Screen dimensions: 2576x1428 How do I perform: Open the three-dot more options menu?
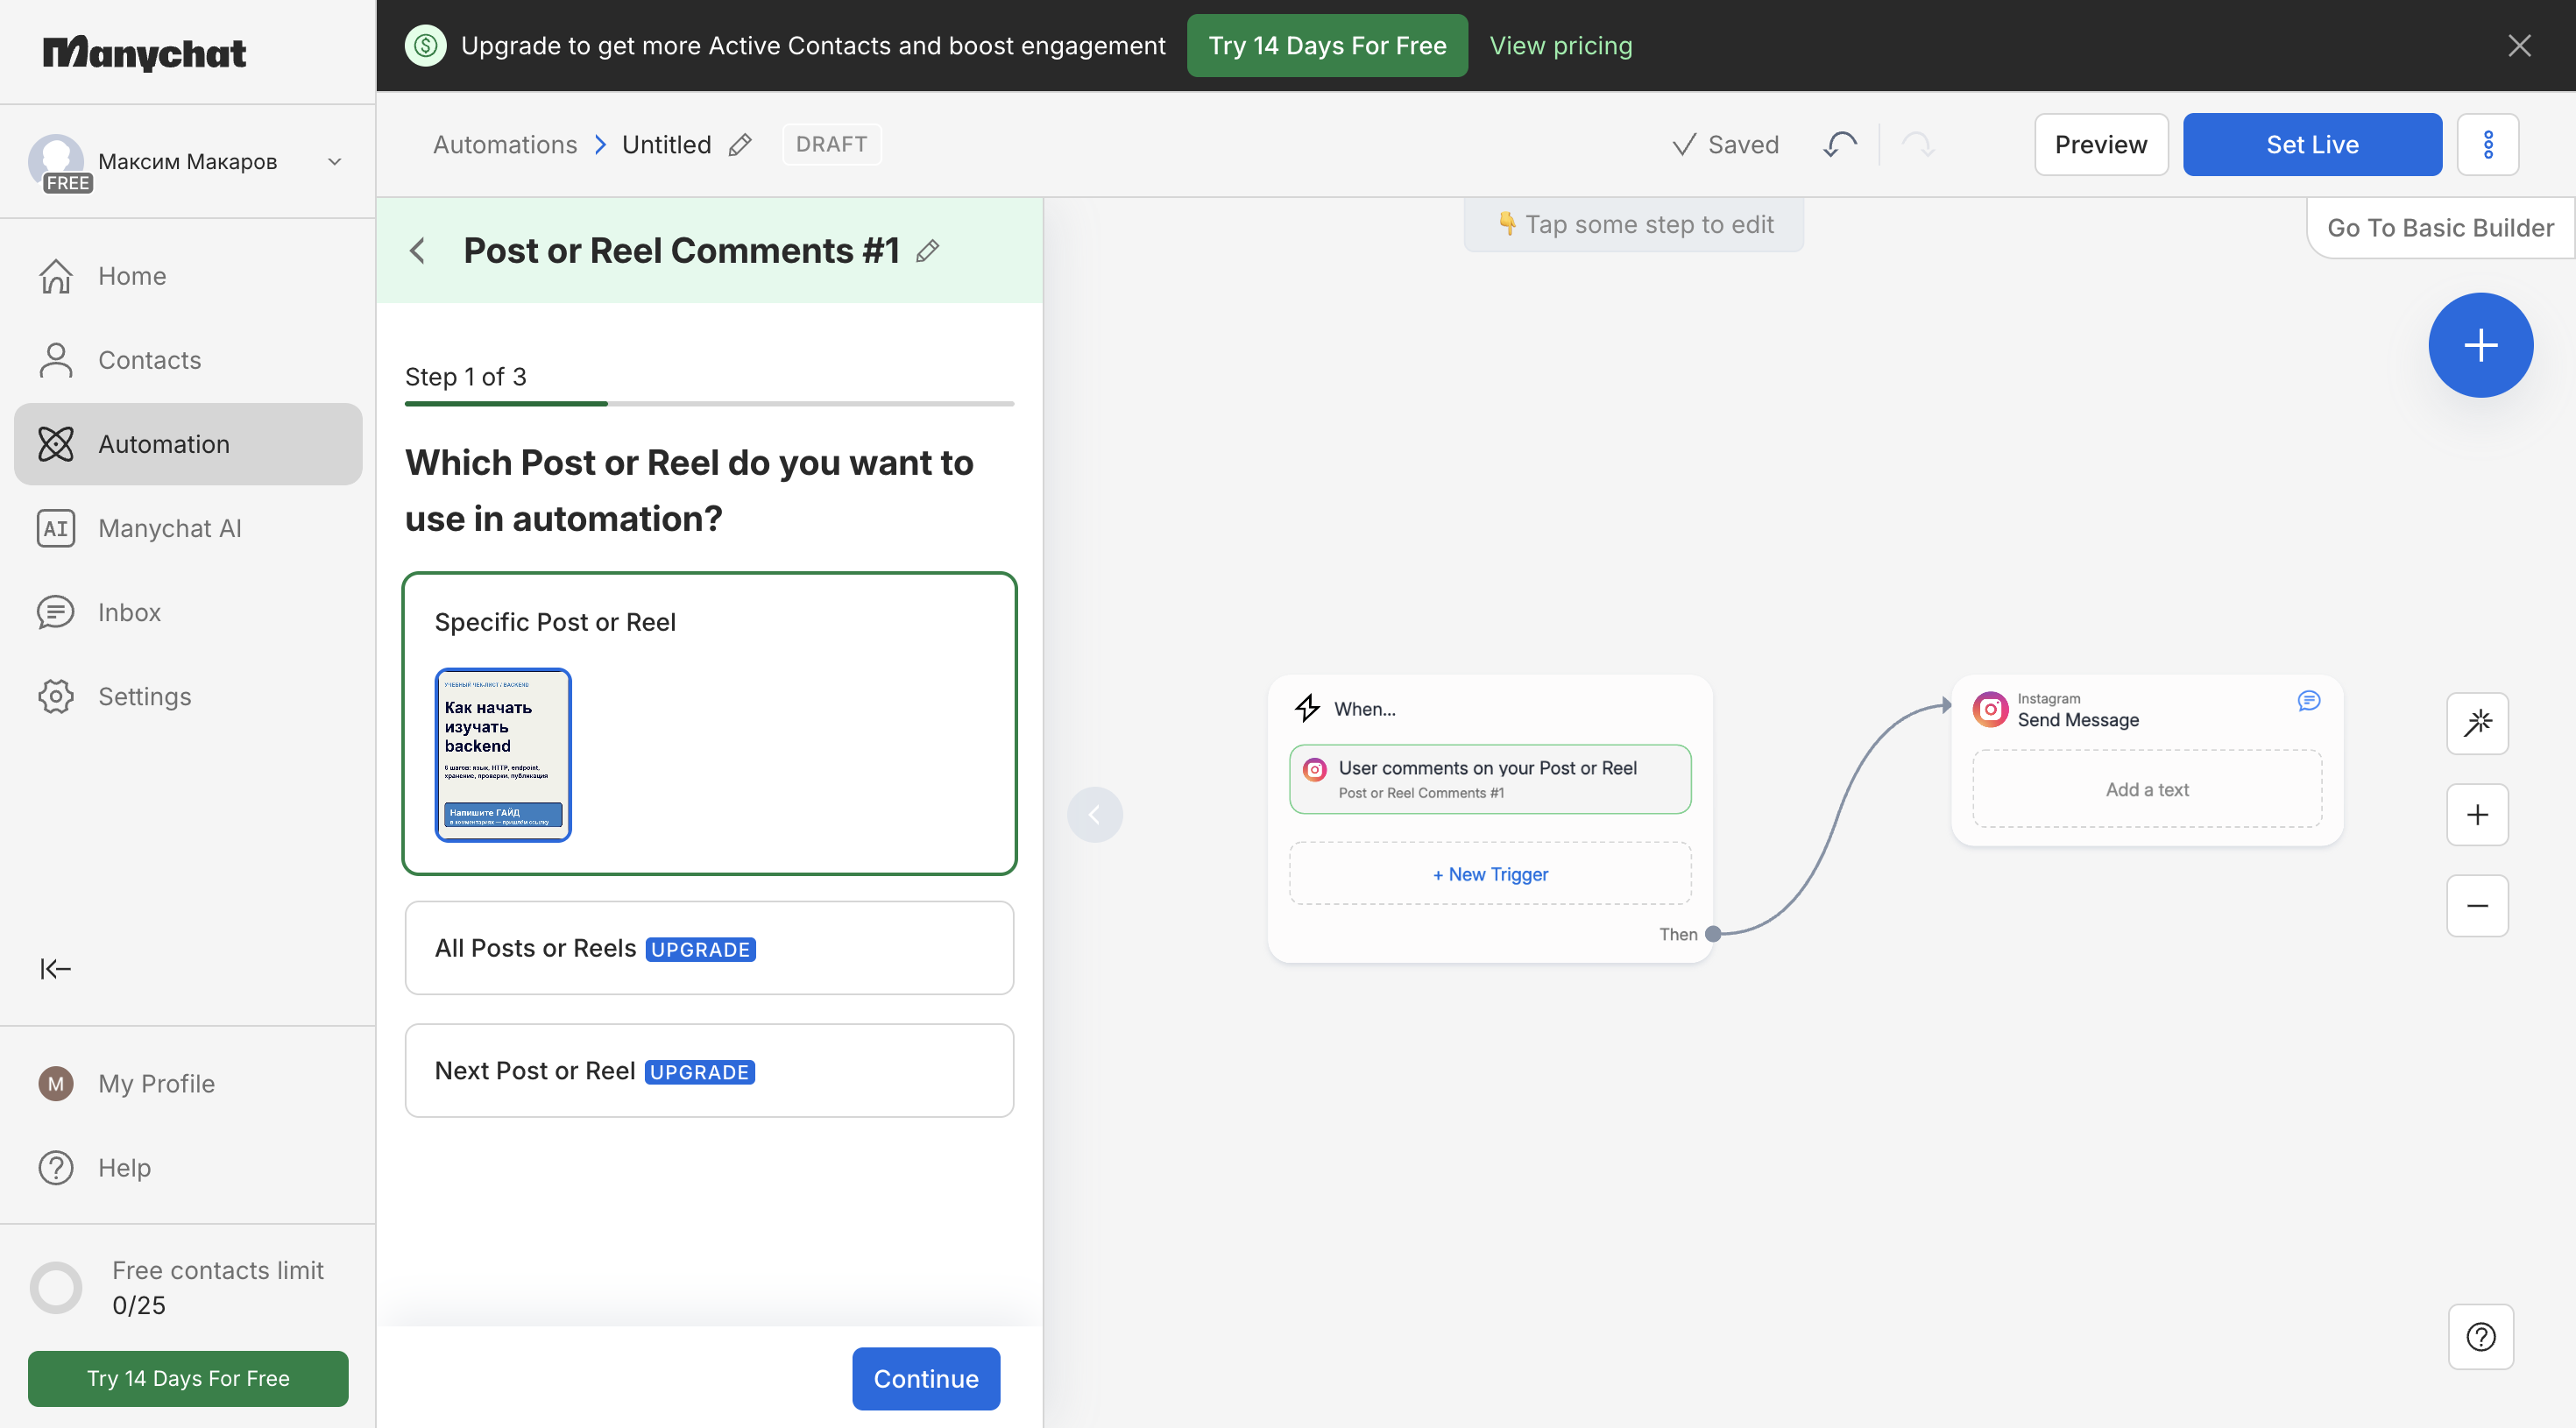coord(2487,145)
